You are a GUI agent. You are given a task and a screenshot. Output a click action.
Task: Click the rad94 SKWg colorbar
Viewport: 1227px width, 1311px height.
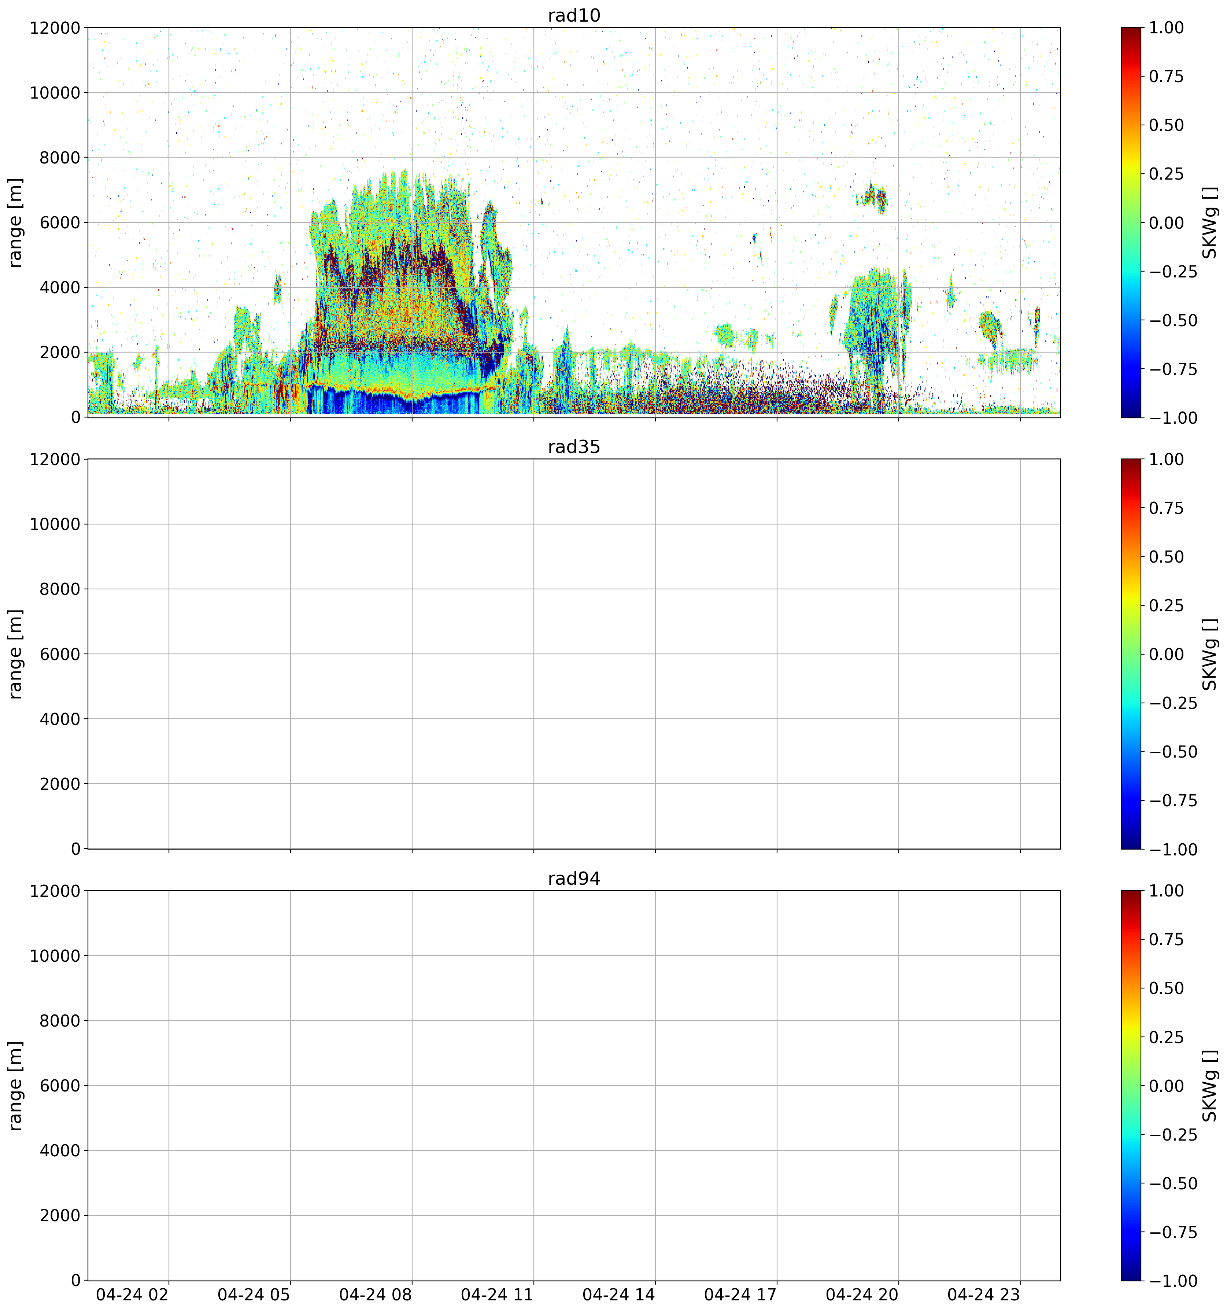pos(1131,1086)
